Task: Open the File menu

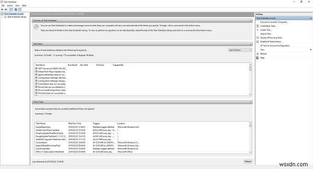Action: click(3, 6)
